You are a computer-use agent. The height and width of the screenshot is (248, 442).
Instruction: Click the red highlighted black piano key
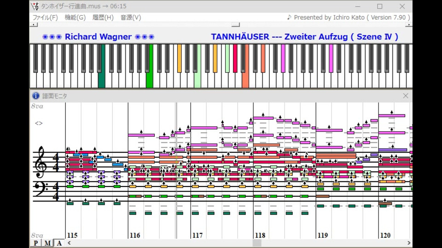(235, 58)
